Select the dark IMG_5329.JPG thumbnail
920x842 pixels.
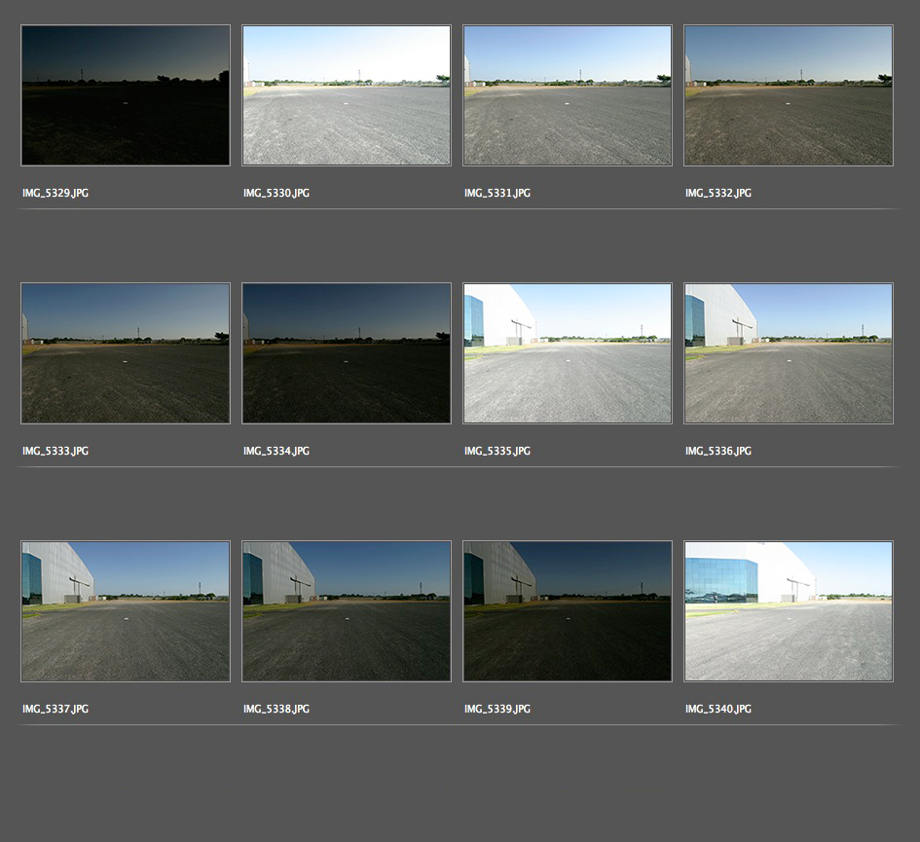tap(126, 95)
